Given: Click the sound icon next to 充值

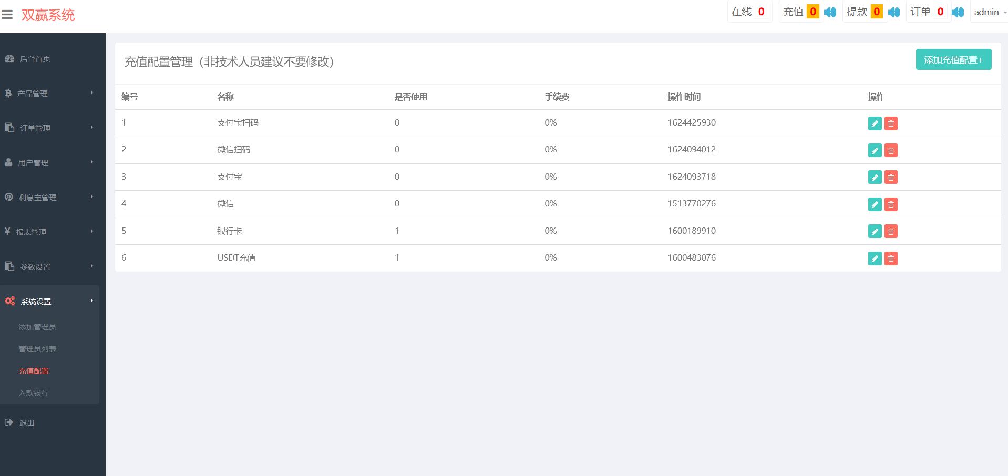Looking at the screenshot, I should 830,12.
